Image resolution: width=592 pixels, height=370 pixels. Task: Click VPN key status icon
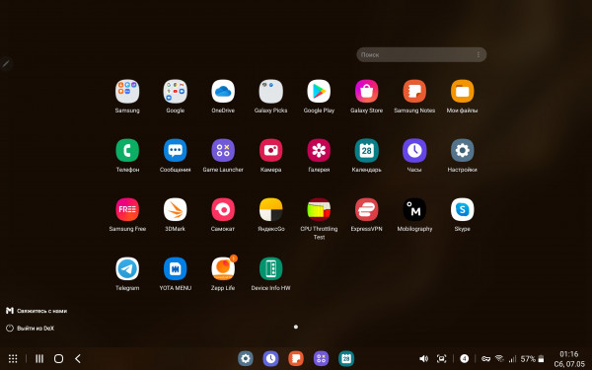tap(485, 359)
